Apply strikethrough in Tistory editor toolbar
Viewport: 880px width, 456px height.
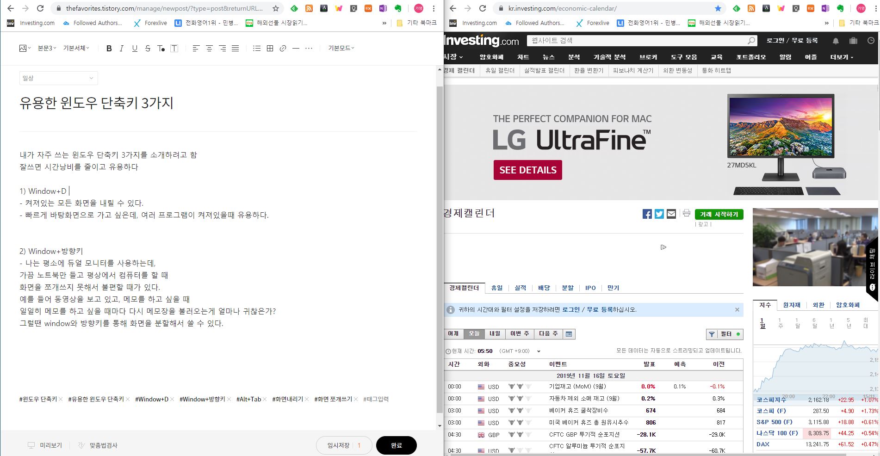[x=148, y=48]
